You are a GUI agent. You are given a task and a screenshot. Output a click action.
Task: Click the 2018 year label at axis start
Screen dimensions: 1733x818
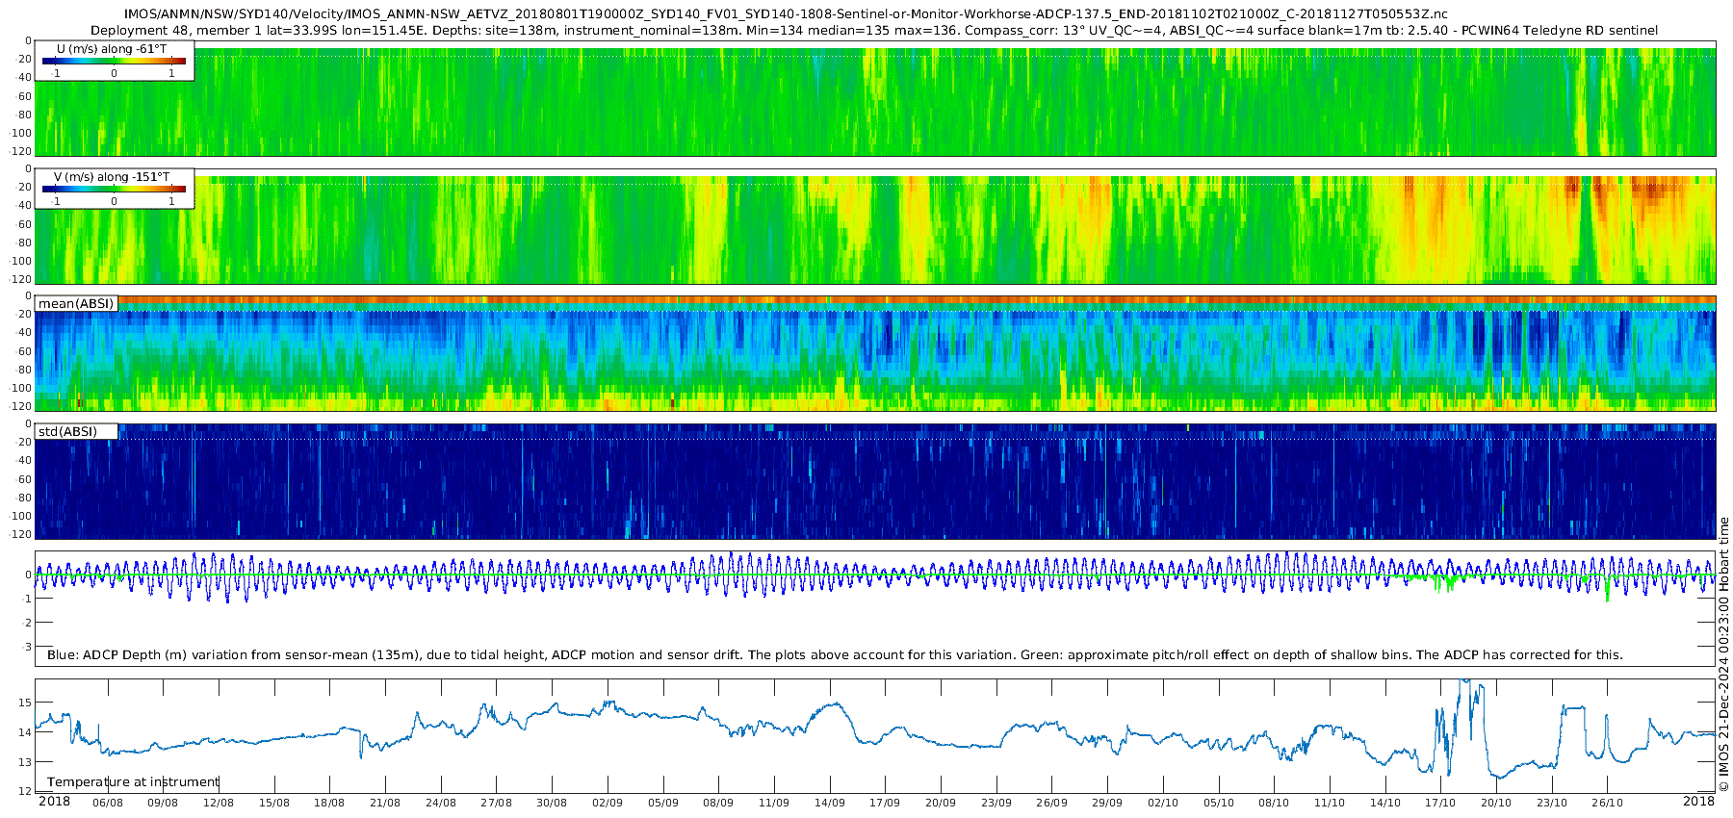tap(54, 802)
